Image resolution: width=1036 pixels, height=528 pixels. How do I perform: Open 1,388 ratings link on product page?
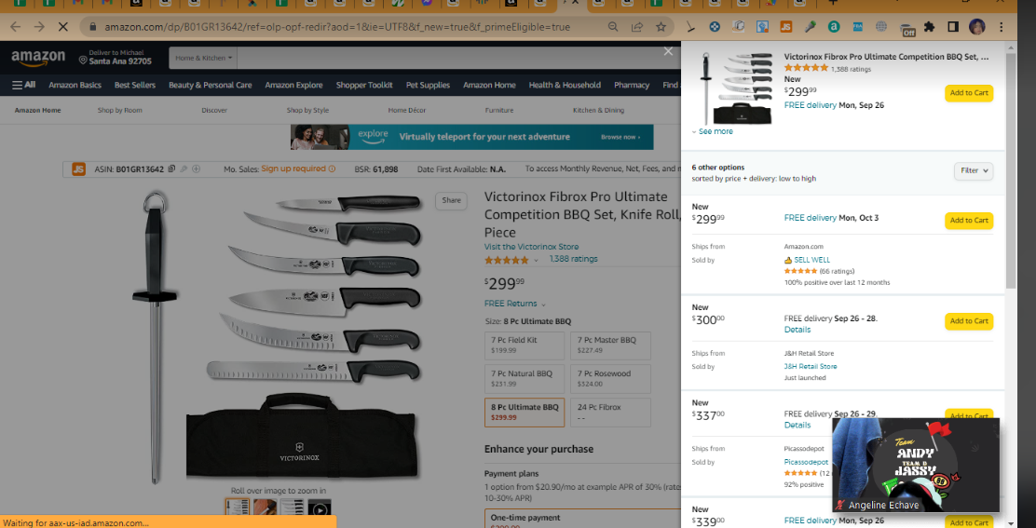574,259
